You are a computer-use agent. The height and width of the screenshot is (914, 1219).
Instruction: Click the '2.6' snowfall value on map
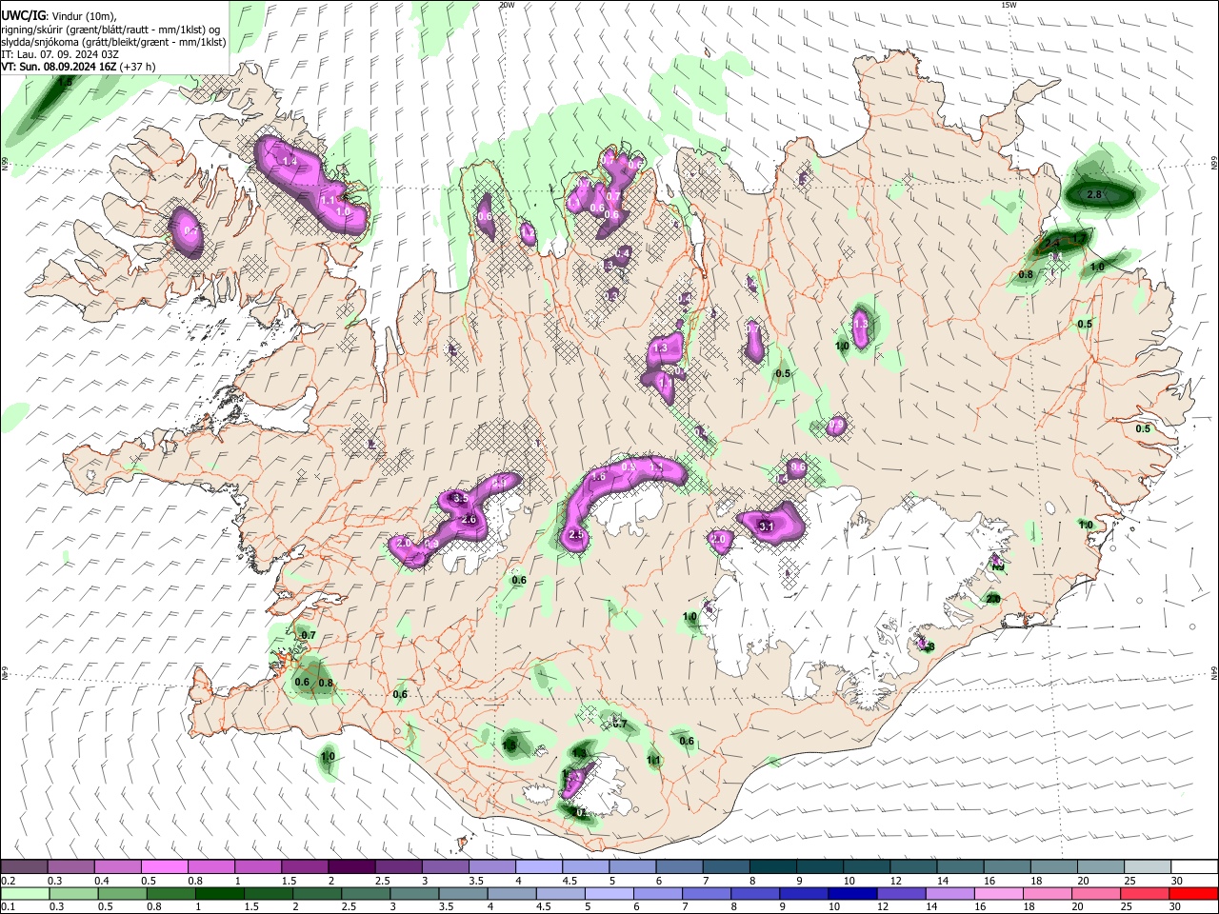pos(469,520)
